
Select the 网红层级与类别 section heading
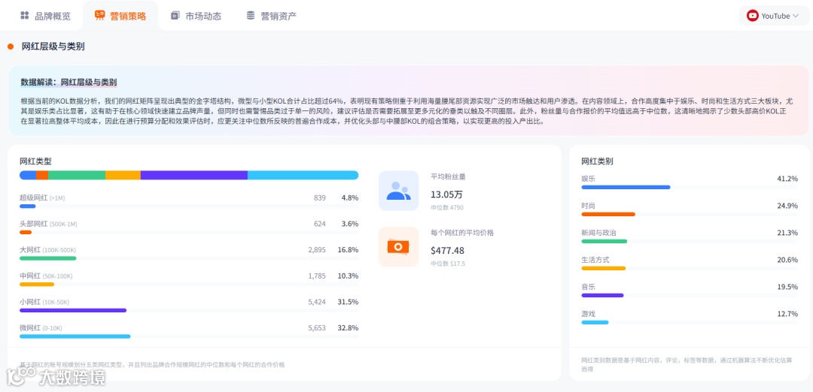pyautogui.click(x=53, y=47)
